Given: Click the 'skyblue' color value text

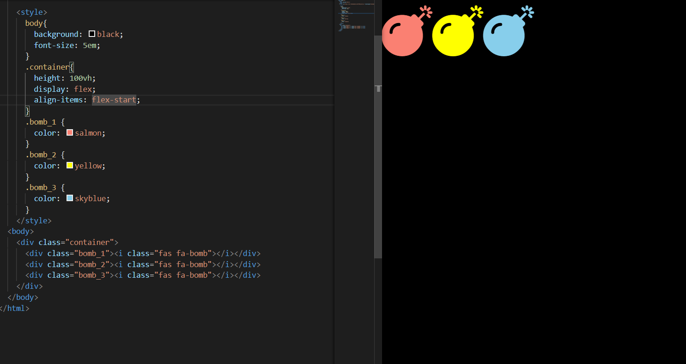Looking at the screenshot, I should click(90, 198).
